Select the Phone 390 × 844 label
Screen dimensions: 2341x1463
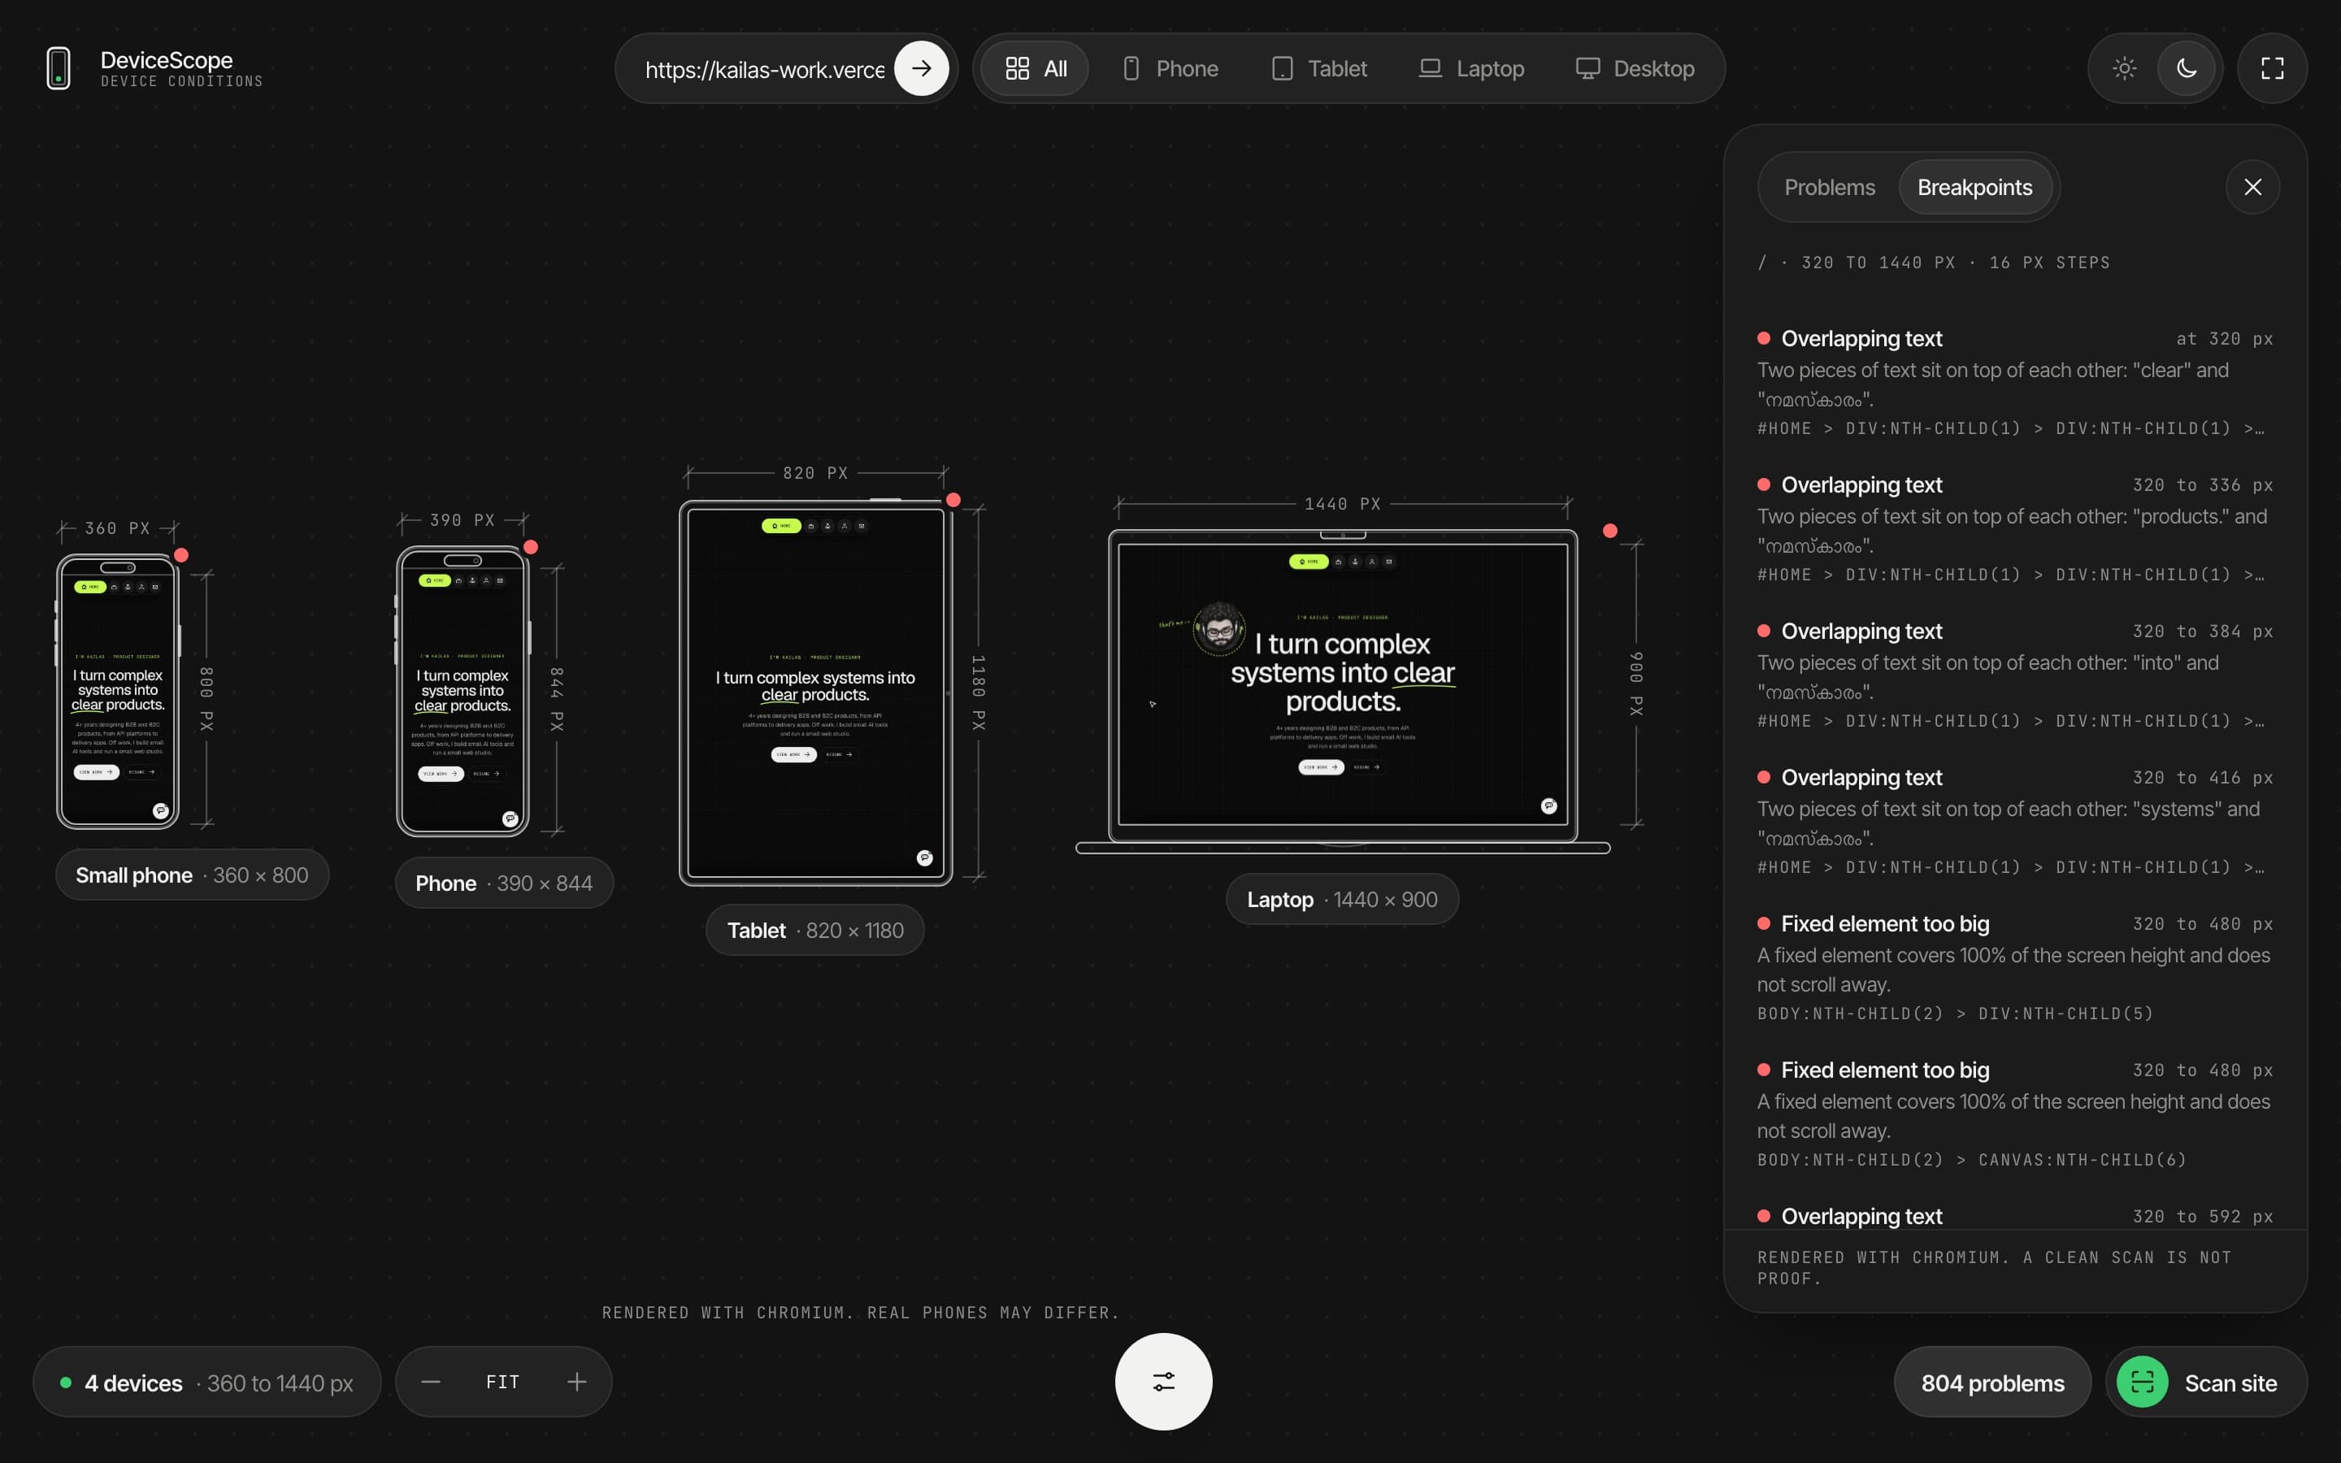[x=504, y=883]
